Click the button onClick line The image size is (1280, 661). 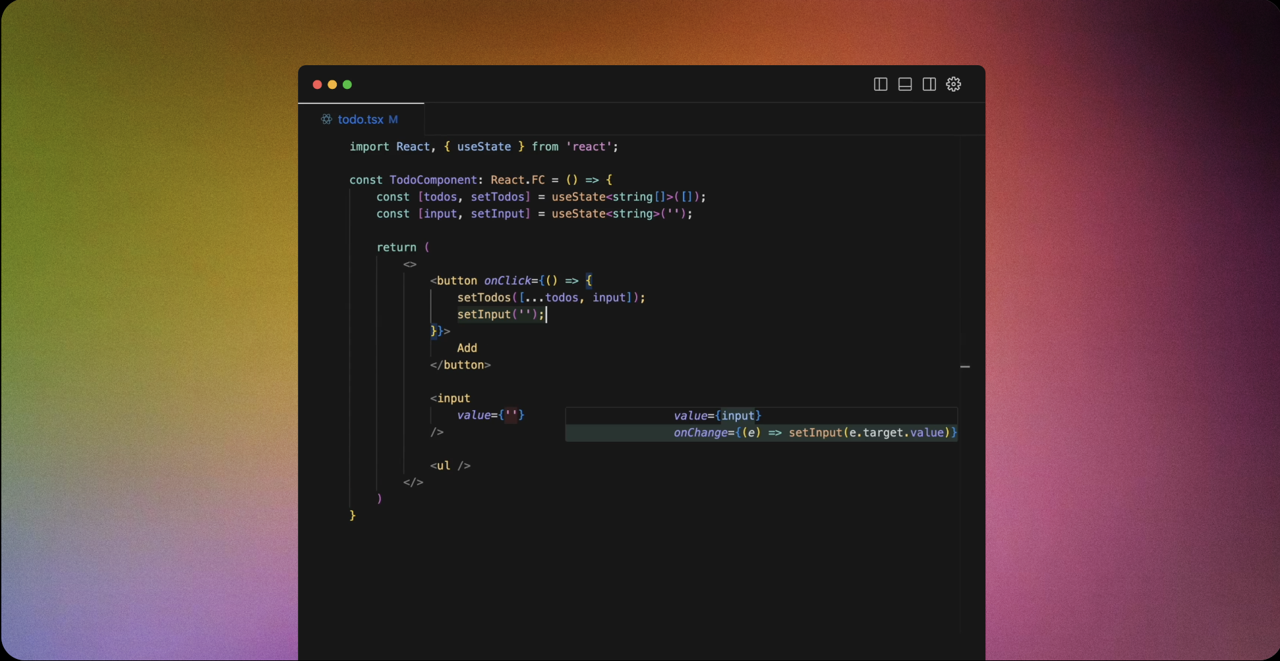tap(511, 281)
